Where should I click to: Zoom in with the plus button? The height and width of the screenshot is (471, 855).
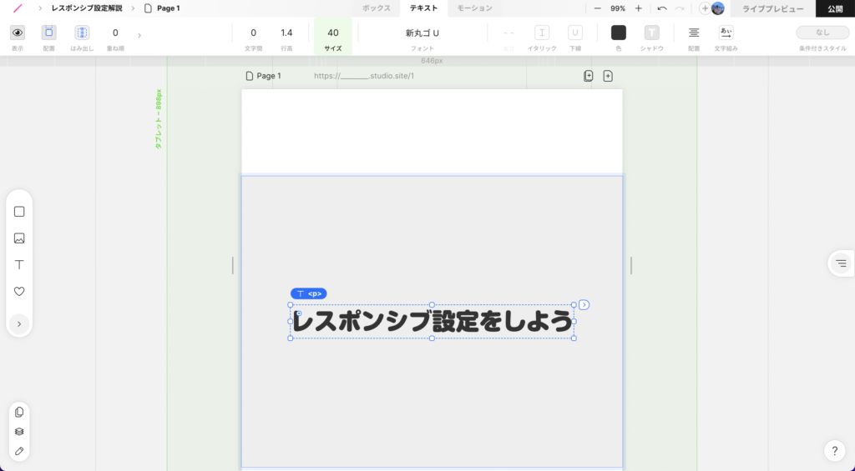(639, 8)
